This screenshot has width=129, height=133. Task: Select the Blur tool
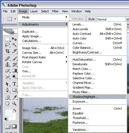pyautogui.click(x=7, y=77)
